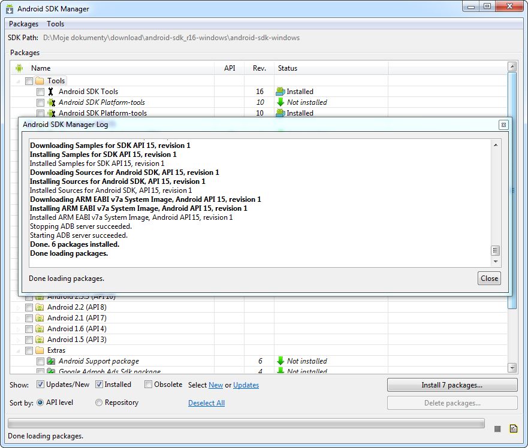The width and height of the screenshot is (528, 448).
Task: Check the Android 2.2 (API 8) checkbox
Action: click(29, 307)
